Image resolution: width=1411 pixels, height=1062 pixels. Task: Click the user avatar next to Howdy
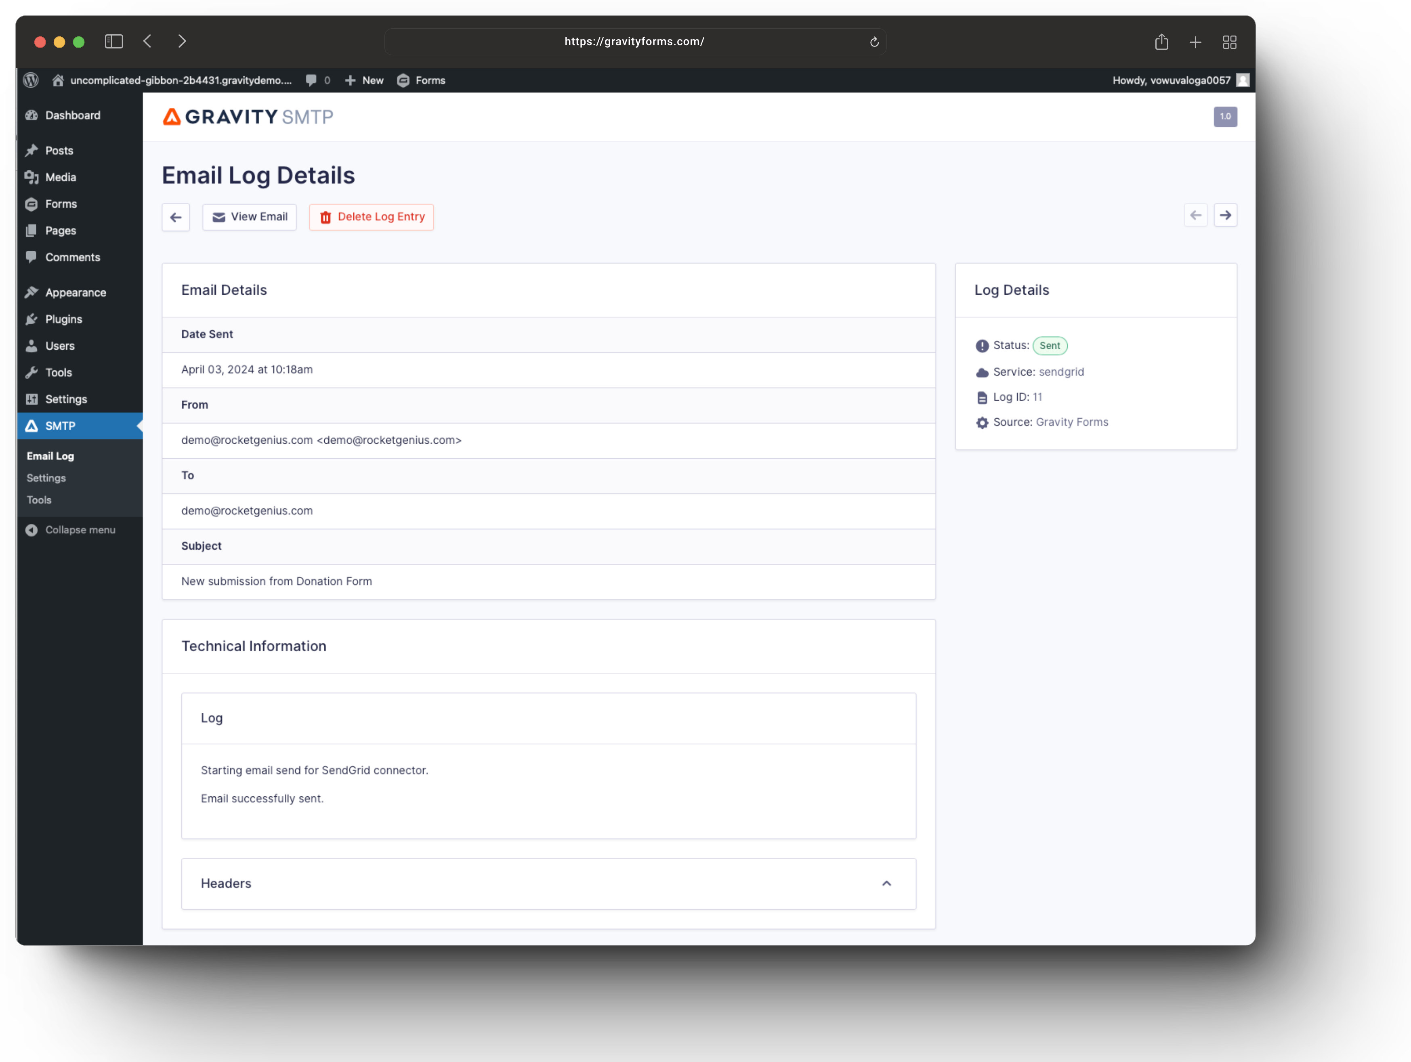pos(1243,80)
